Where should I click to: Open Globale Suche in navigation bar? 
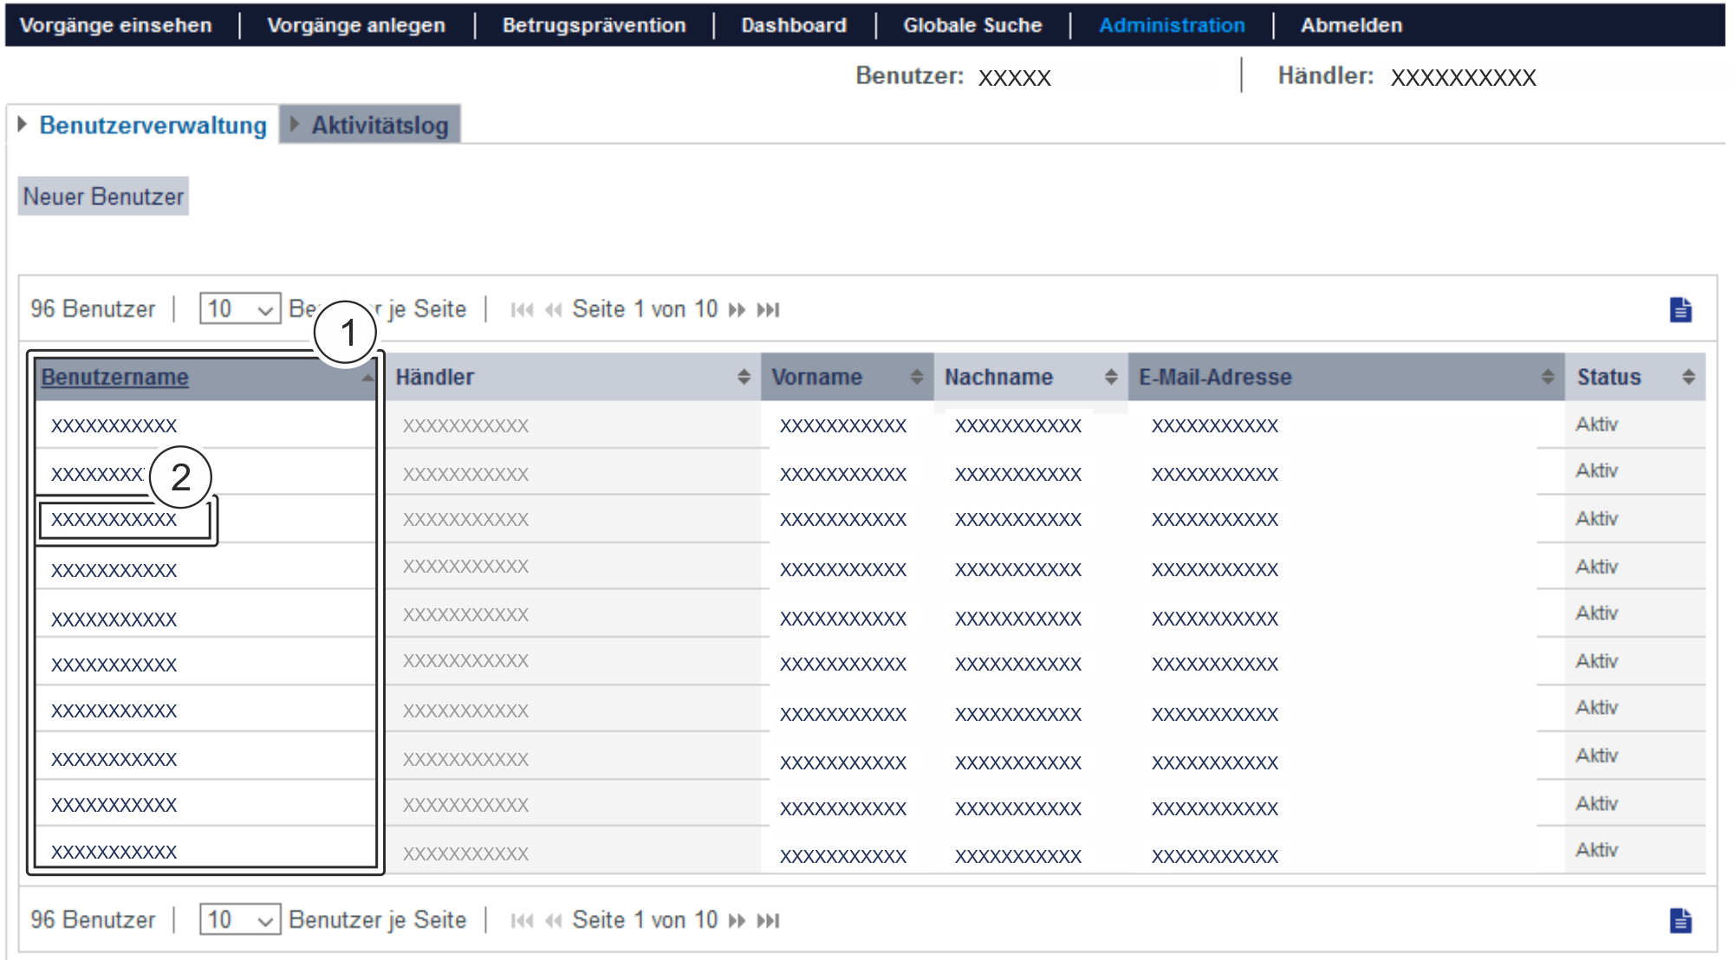(x=972, y=25)
